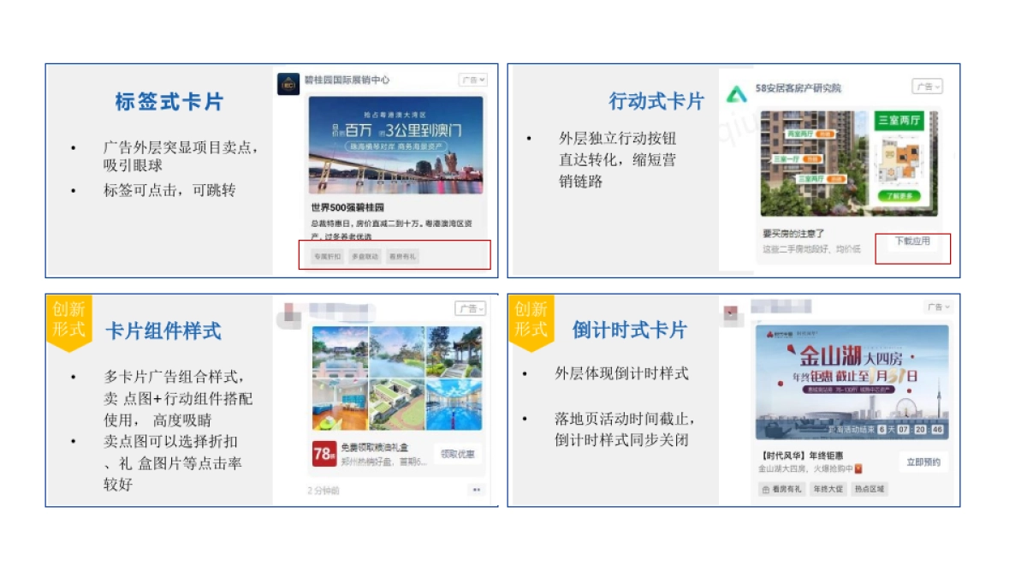The width and height of the screenshot is (1027, 578).
Task: Click the 立即预约 button on the countdown card
Action: pos(922,461)
